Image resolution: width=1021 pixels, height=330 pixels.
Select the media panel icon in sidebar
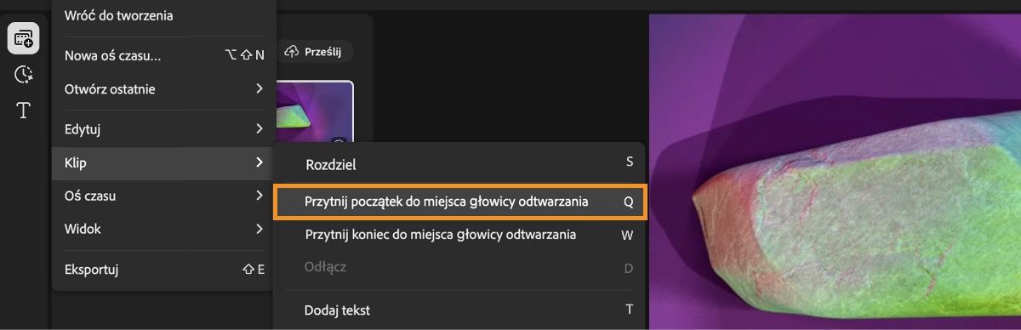click(24, 38)
